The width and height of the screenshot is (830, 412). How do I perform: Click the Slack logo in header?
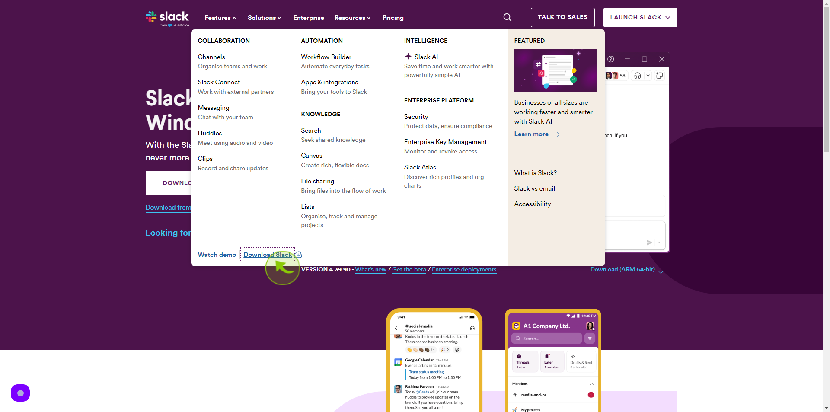(167, 19)
